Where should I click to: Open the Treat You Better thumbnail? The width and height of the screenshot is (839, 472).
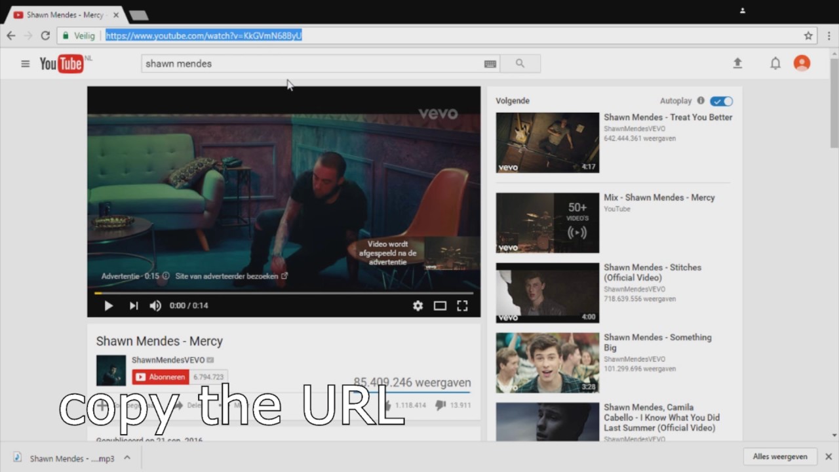[547, 143]
